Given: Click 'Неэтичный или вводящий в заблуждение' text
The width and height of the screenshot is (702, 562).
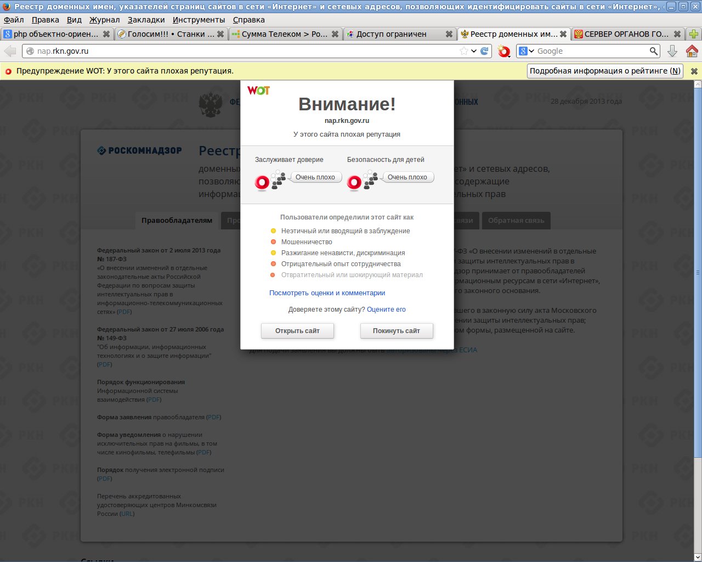Looking at the screenshot, I should [346, 231].
